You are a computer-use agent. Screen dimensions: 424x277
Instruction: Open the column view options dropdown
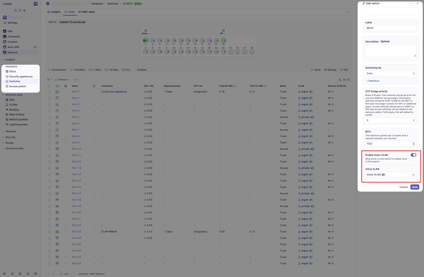tap(49, 80)
